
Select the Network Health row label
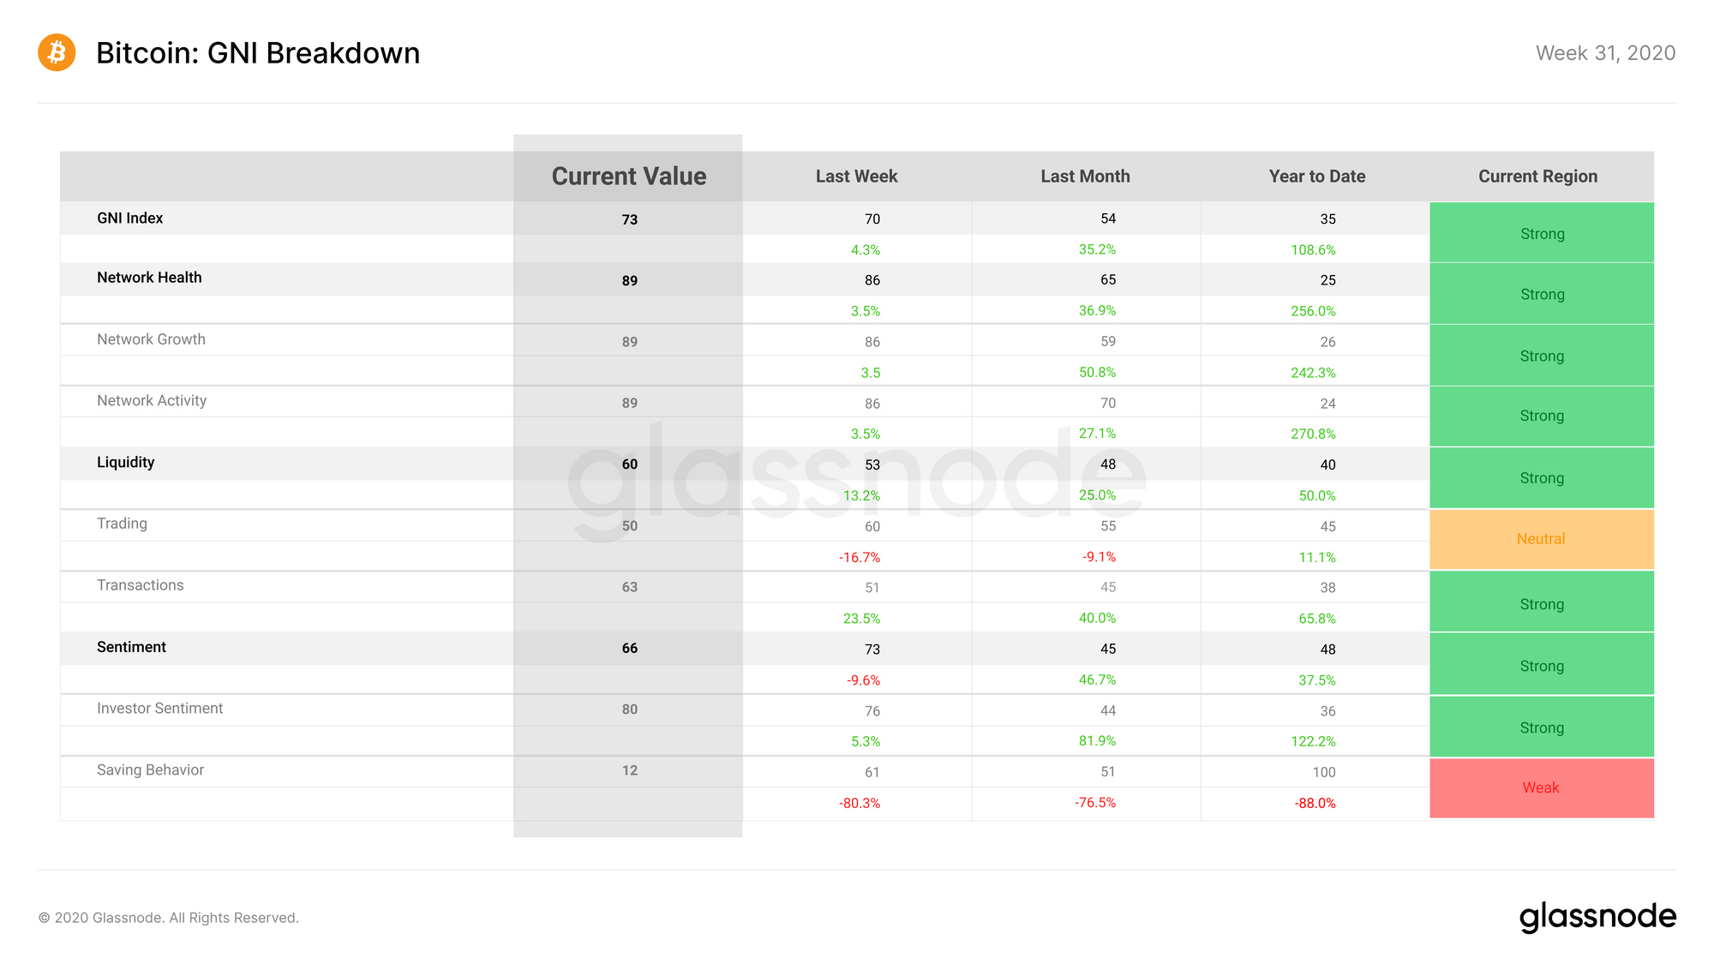[149, 277]
